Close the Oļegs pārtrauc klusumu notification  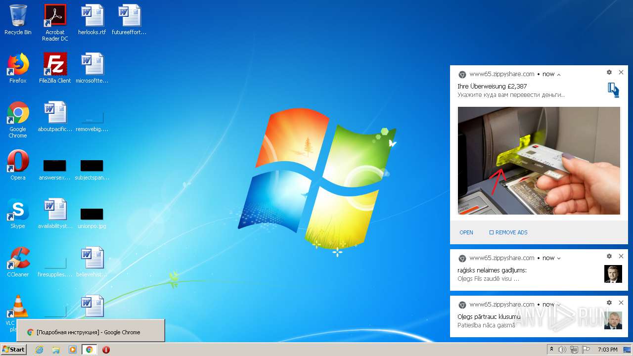(x=621, y=303)
